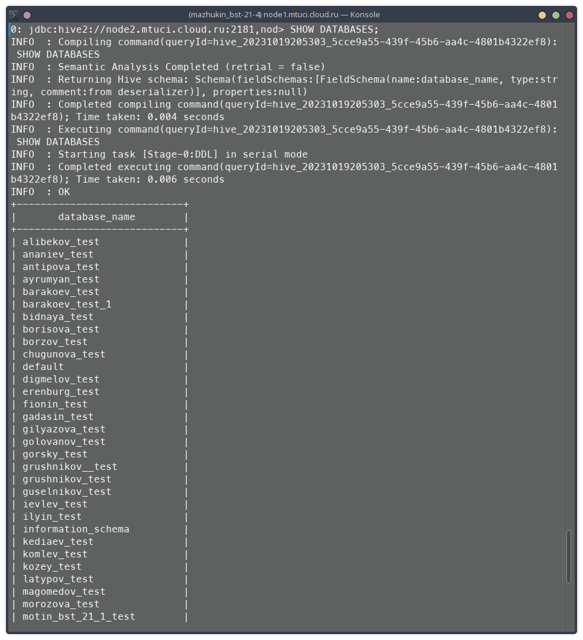Select the magomedov_test entry
The height and width of the screenshot is (640, 583).
click(x=64, y=591)
